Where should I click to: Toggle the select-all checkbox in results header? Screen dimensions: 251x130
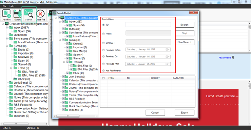(x=104, y=78)
